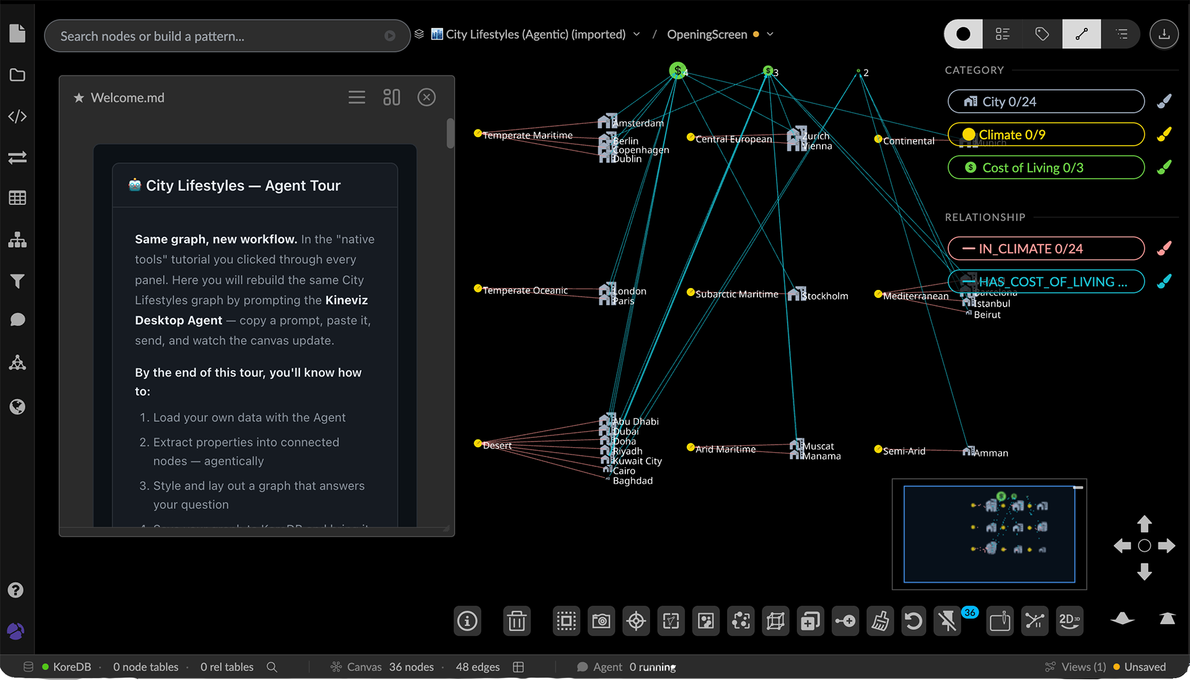Edit IN_CLIMATE pink color brush

tap(1164, 248)
